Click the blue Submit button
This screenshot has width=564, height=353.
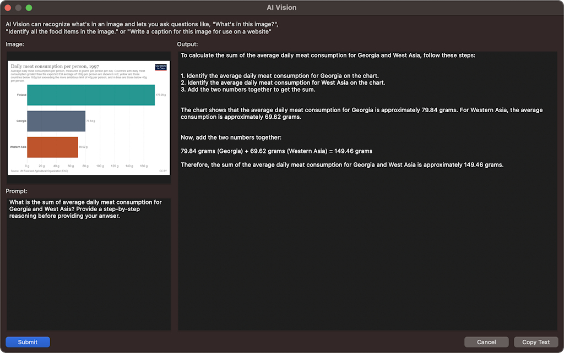coord(28,342)
